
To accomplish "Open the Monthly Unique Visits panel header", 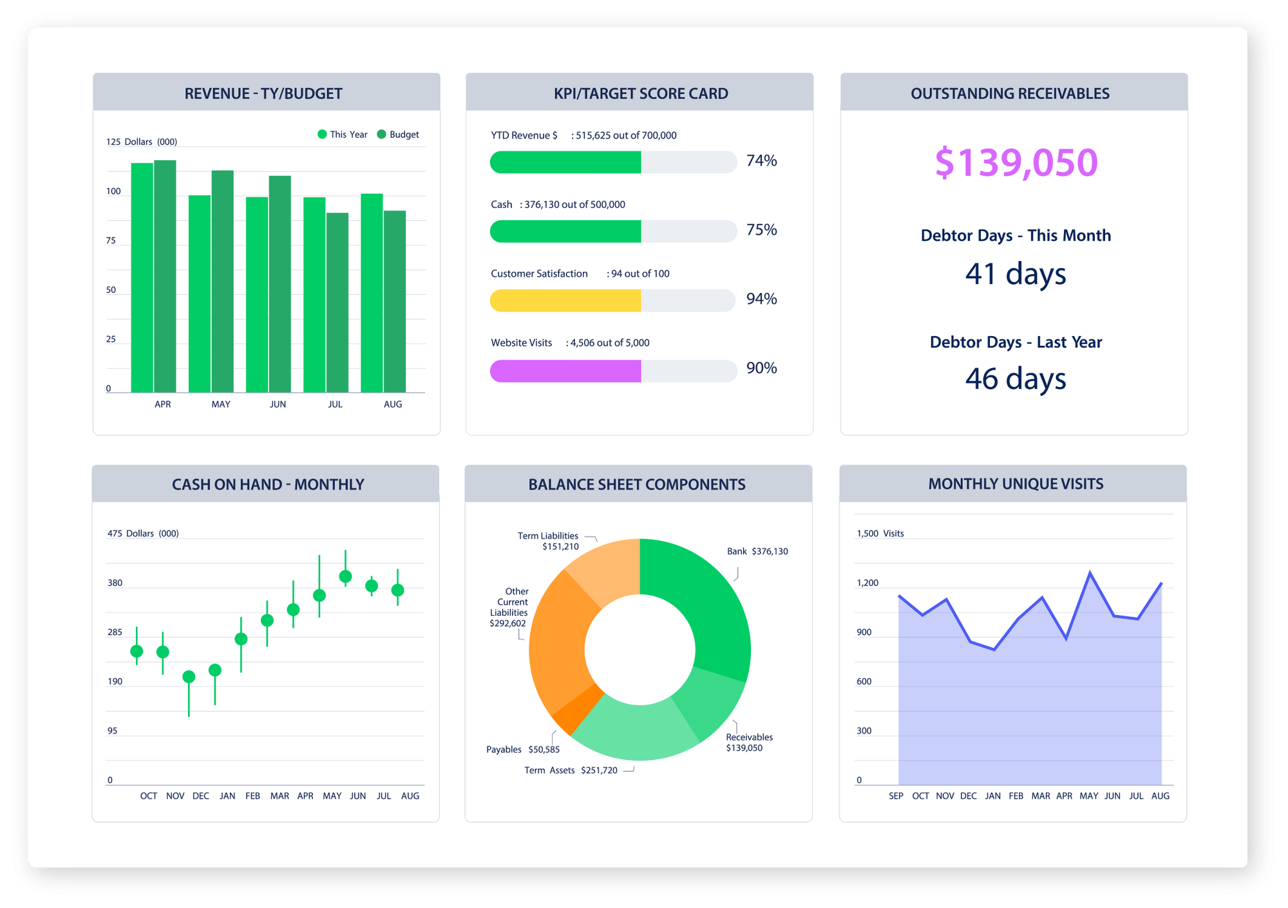I will 1015,484.
